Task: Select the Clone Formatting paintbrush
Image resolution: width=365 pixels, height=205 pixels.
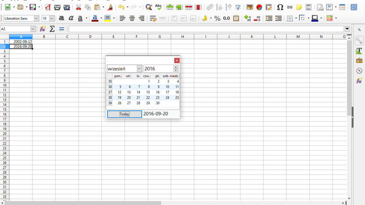Action: [x=110, y=7]
